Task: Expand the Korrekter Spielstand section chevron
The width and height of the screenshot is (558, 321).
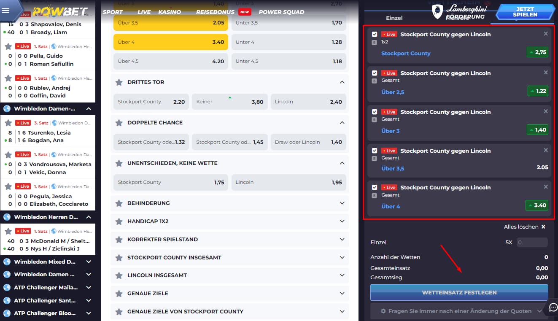Action: click(x=342, y=240)
